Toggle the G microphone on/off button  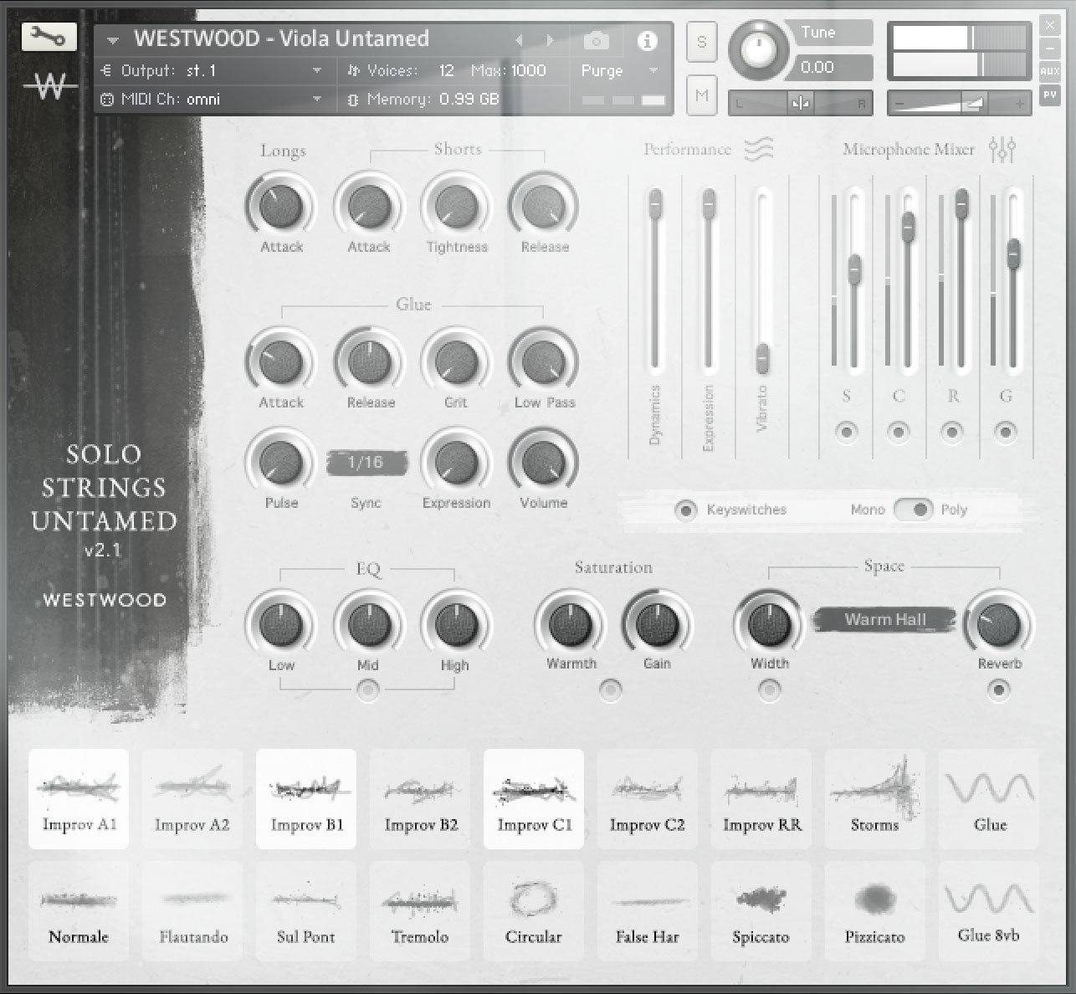click(x=1006, y=433)
